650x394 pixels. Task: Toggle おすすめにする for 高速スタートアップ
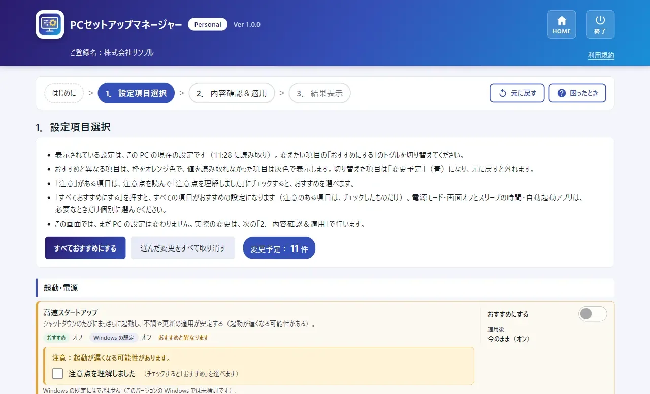click(x=593, y=314)
